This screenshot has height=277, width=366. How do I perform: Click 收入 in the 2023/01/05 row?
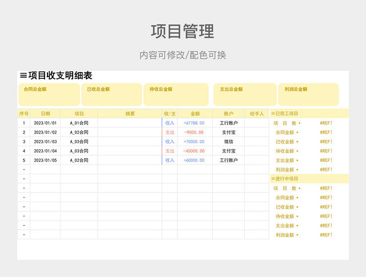pos(170,160)
